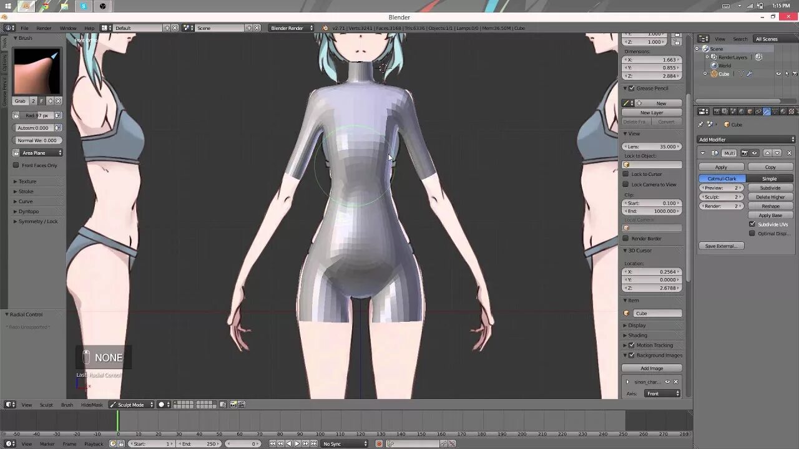The height and width of the screenshot is (449, 799).
Task: Enable Optimal Display checkbox
Action: [752, 233]
